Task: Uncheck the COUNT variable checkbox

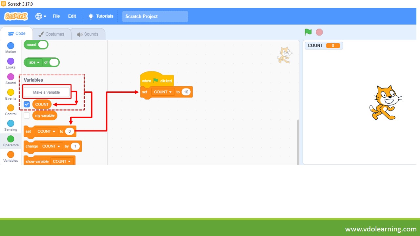Action: (x=27, y=104)
